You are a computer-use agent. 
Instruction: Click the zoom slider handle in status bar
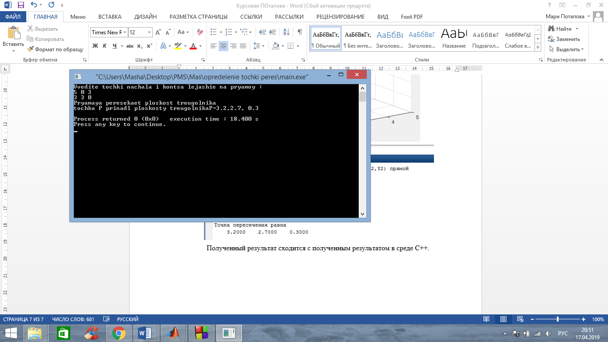pos(558,319)
